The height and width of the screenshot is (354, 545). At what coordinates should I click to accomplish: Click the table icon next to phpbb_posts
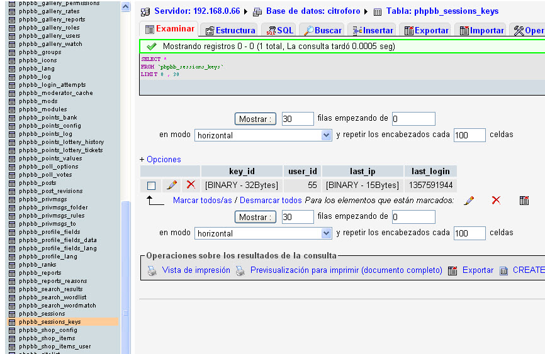coord(12,183)
